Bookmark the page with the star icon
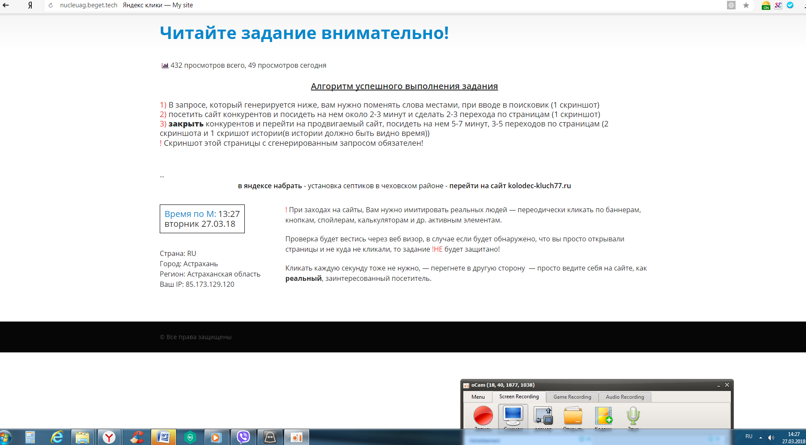806x445 pixels. (x=746, y=5)
